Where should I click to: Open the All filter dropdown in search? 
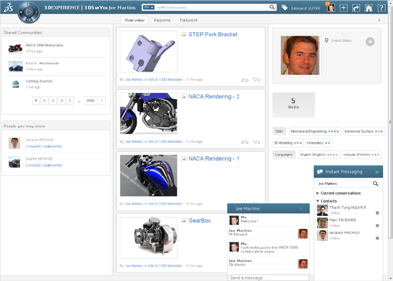tap(149, 7)
